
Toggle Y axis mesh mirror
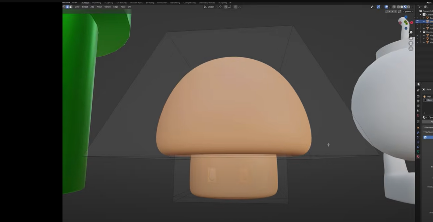tap(392, 12)
